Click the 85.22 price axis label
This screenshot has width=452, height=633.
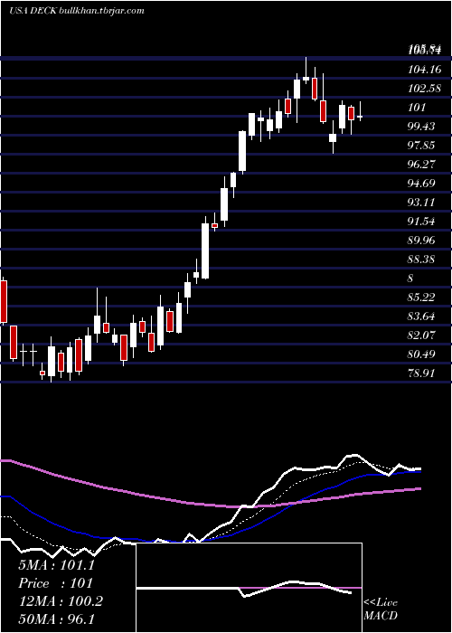point(421,298)
